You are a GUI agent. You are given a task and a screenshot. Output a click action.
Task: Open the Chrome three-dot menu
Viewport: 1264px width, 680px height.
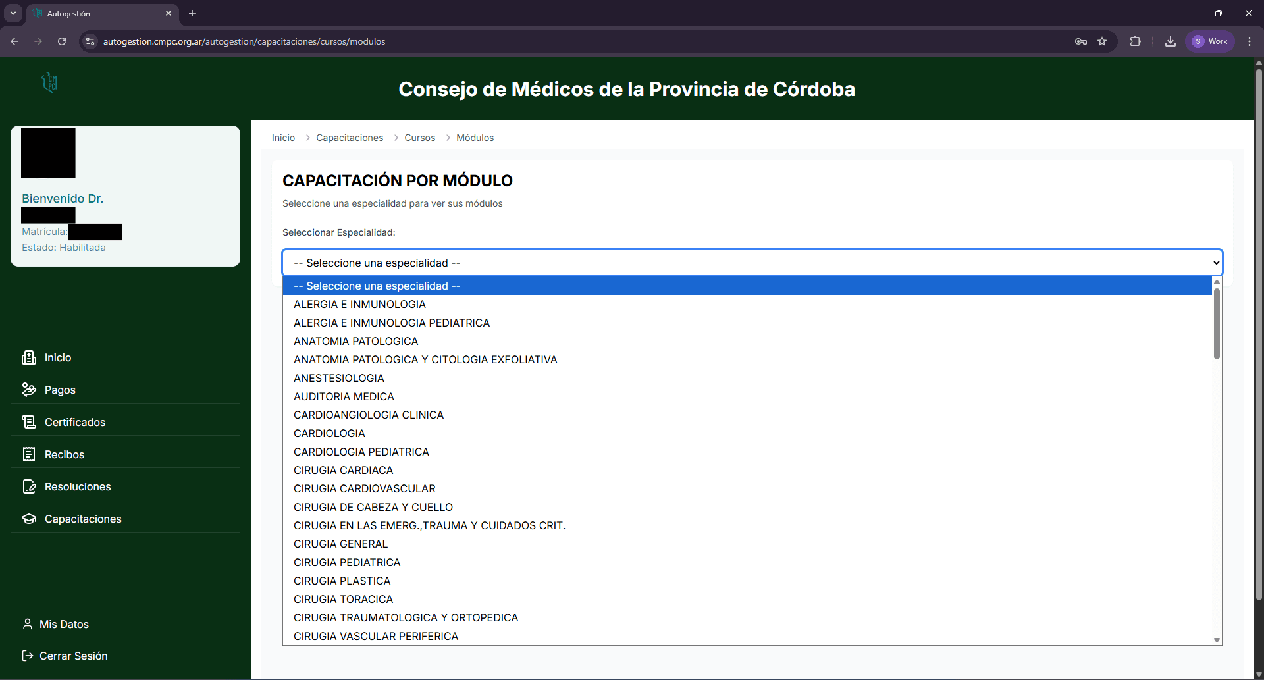point(1249,41)
